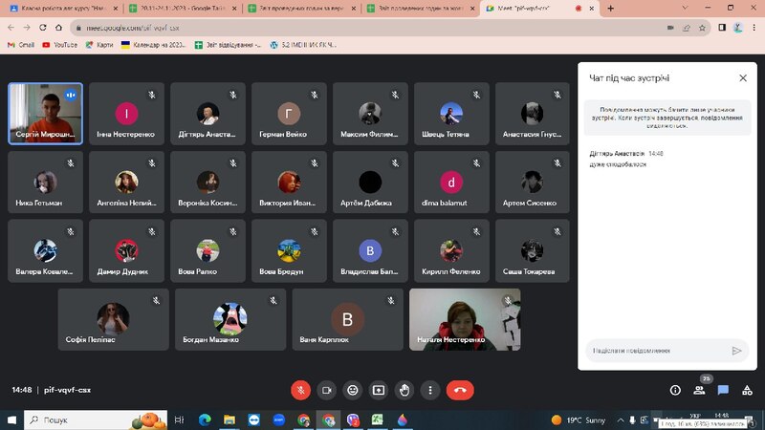Open the Gmail bookmark

21,45
